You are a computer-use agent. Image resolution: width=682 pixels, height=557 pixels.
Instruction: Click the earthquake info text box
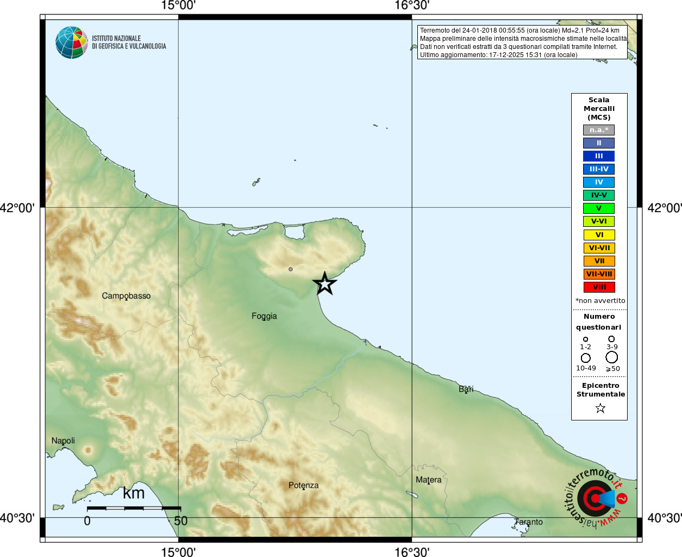pos(522,42)
